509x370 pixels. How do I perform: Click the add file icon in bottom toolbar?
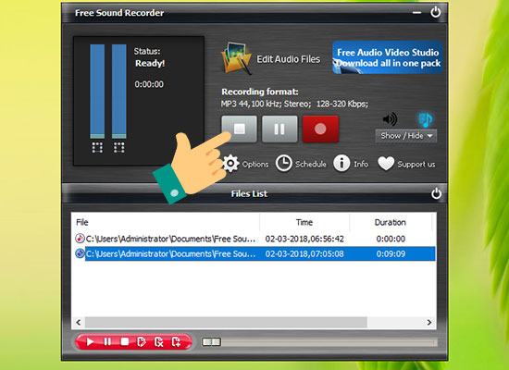tap(176, 341)
